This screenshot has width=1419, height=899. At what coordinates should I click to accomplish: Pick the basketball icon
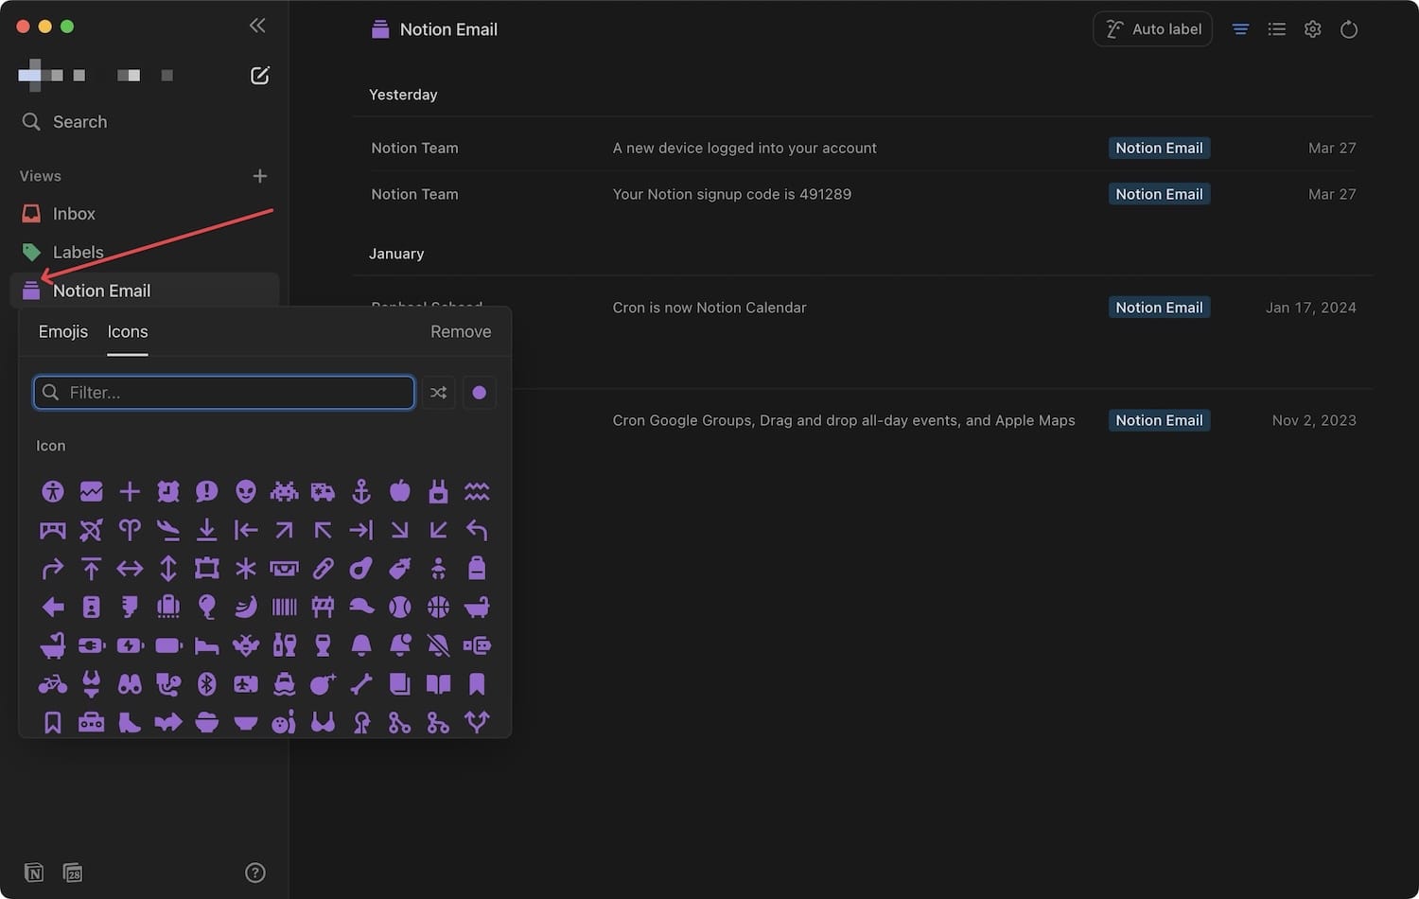[438, 607]
